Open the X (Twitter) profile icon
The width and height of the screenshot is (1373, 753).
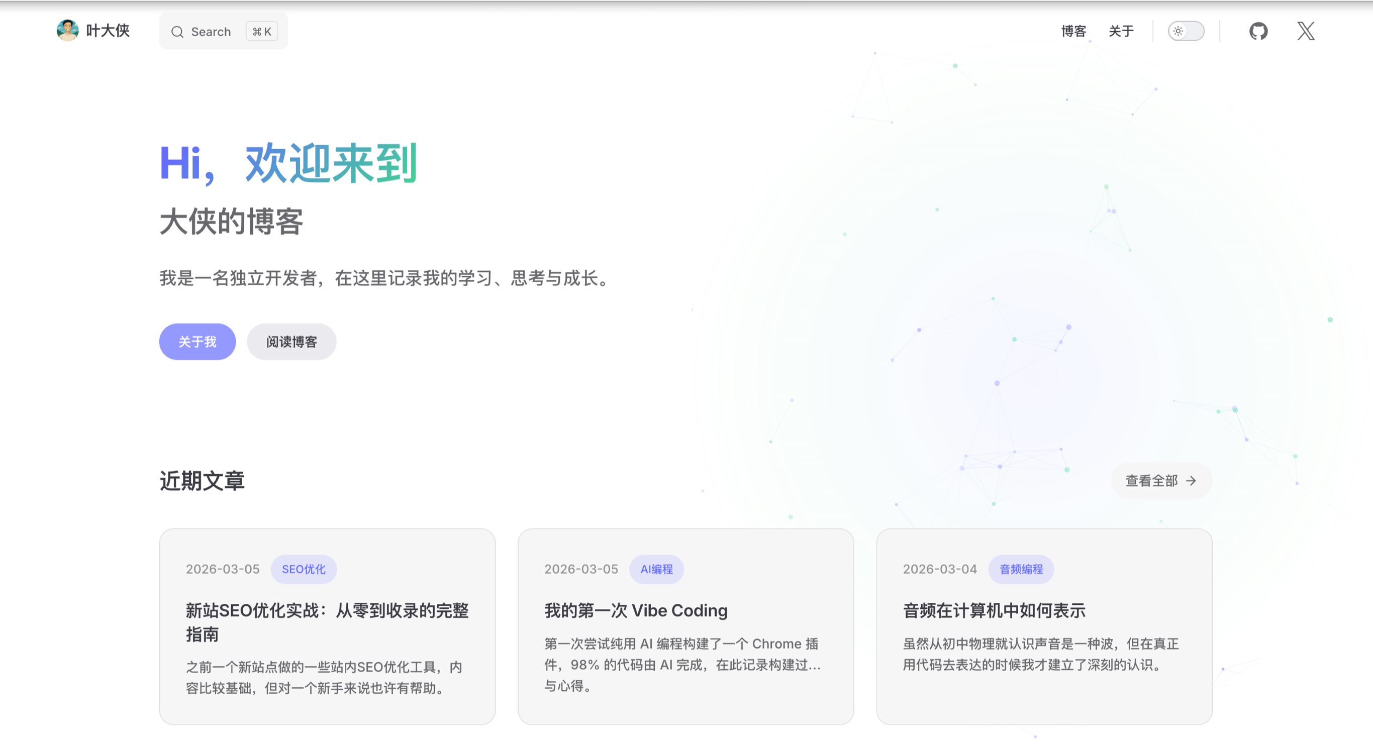(x=1305, y=31)
